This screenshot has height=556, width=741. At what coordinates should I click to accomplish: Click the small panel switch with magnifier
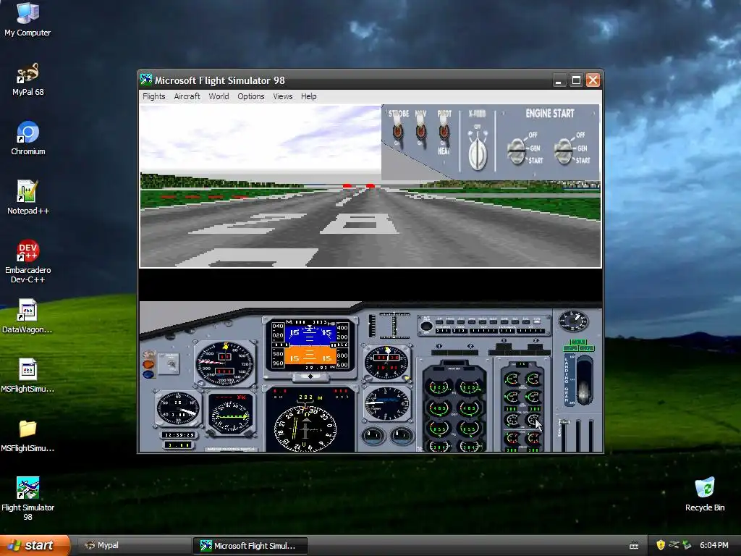168,364
